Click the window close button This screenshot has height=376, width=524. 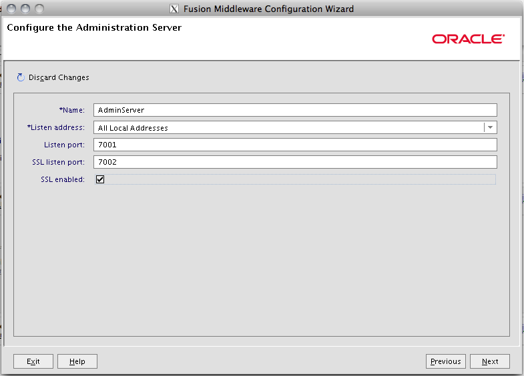click(11, 9)
